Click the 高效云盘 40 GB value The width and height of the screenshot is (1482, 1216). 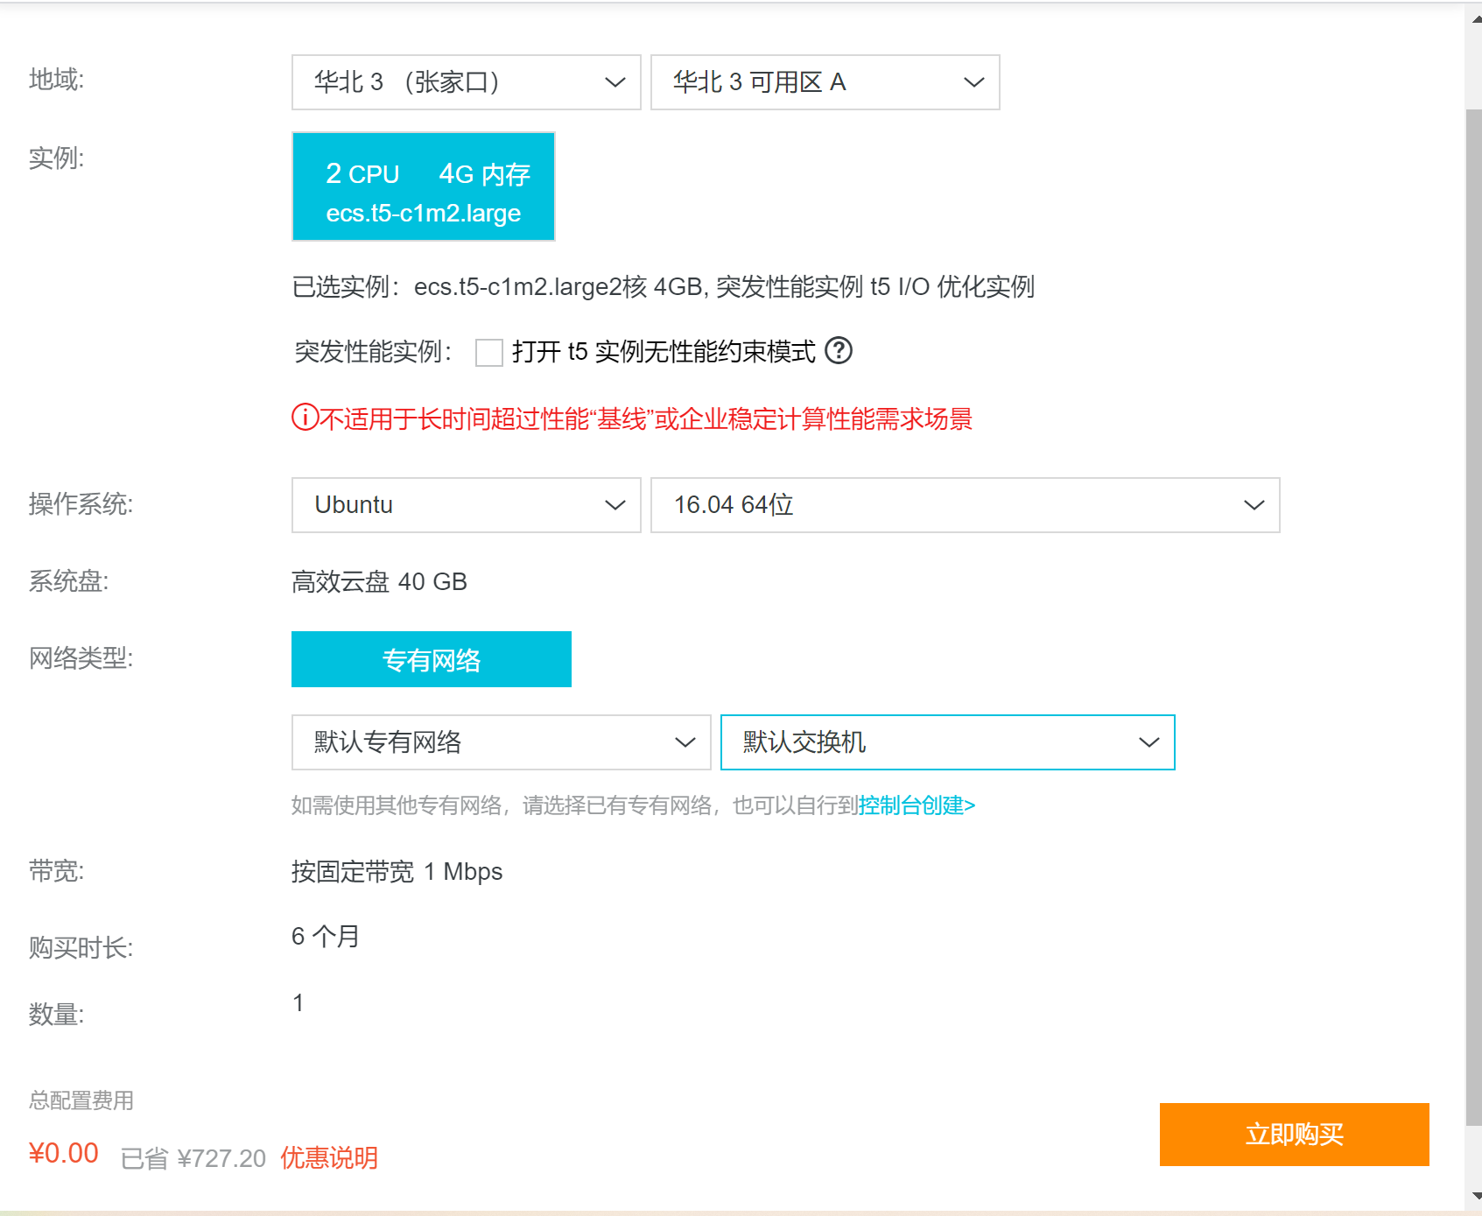click(x=379, y=581)
